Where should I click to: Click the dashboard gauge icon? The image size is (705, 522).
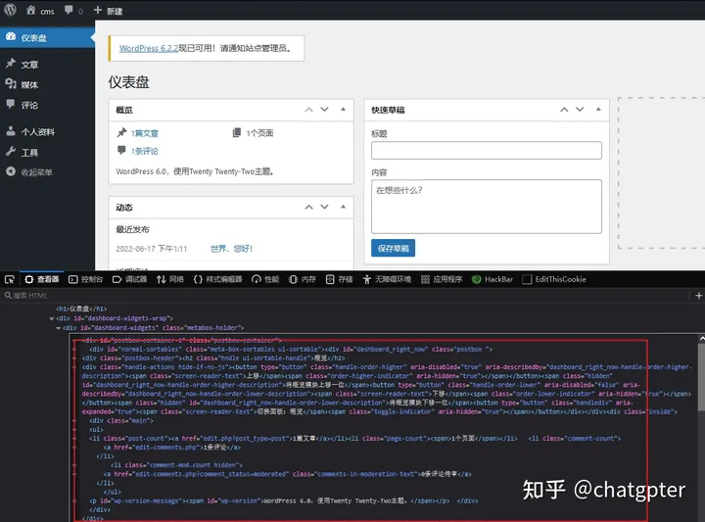tap(11, 37)
